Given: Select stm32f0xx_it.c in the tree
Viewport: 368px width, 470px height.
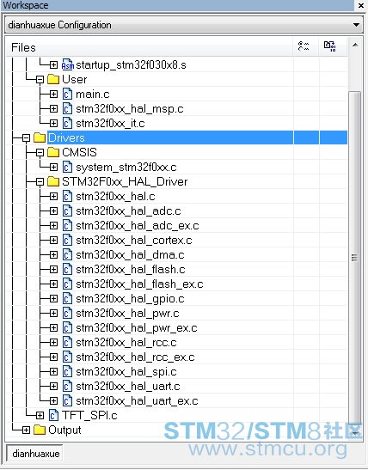Looking at the screenshot, I should pyautogui.click(x=110, y=123).
